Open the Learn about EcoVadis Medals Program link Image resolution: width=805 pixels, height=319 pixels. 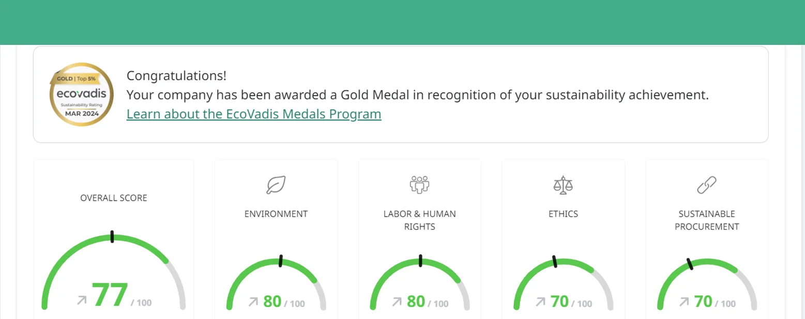(x=254, y=114)
